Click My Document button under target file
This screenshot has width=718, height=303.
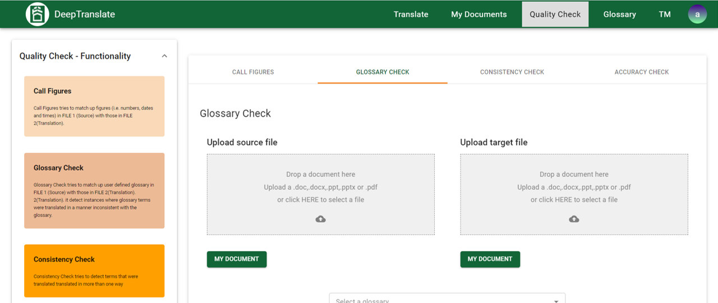tap(490, 259)
